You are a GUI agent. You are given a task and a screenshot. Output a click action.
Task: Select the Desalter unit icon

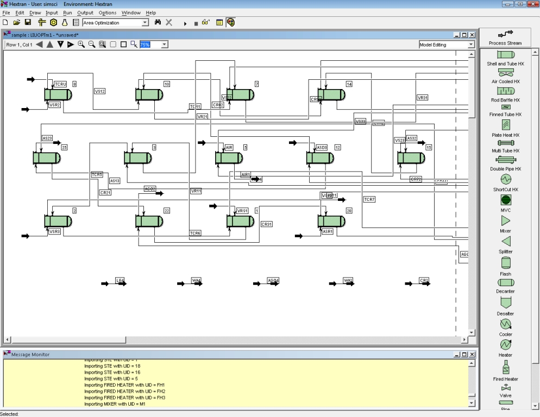[506, 302]
